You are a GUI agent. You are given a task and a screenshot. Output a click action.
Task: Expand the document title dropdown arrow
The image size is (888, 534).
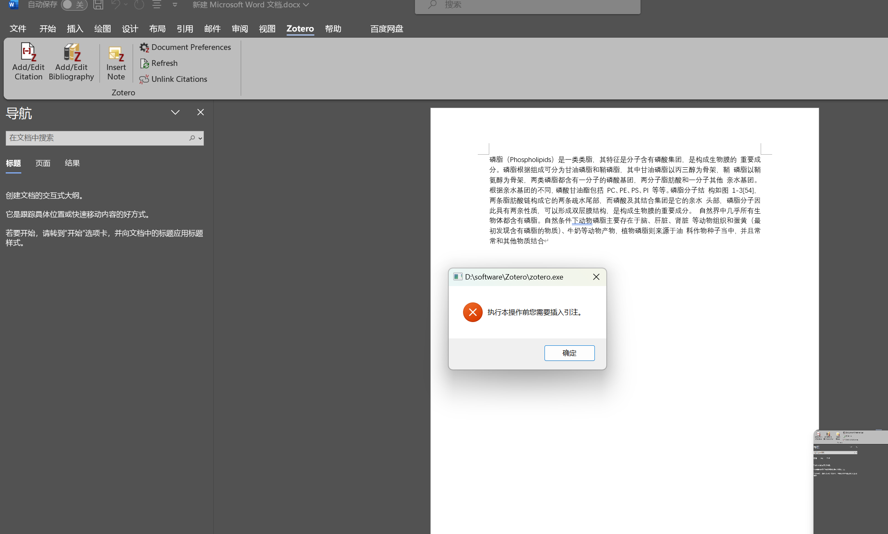pos(306,5)
